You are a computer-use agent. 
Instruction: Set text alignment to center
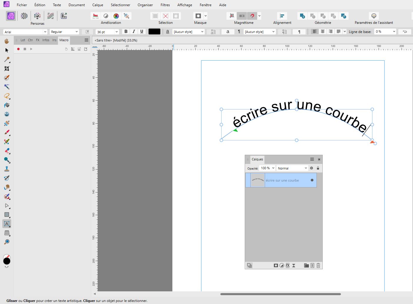click(323, 31)
